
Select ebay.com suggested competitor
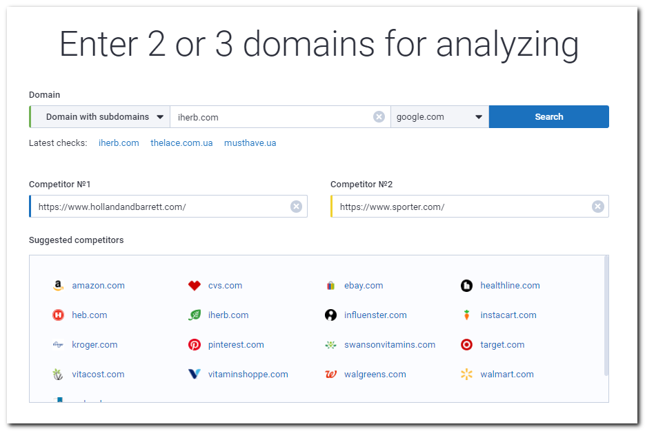(364, 285)
